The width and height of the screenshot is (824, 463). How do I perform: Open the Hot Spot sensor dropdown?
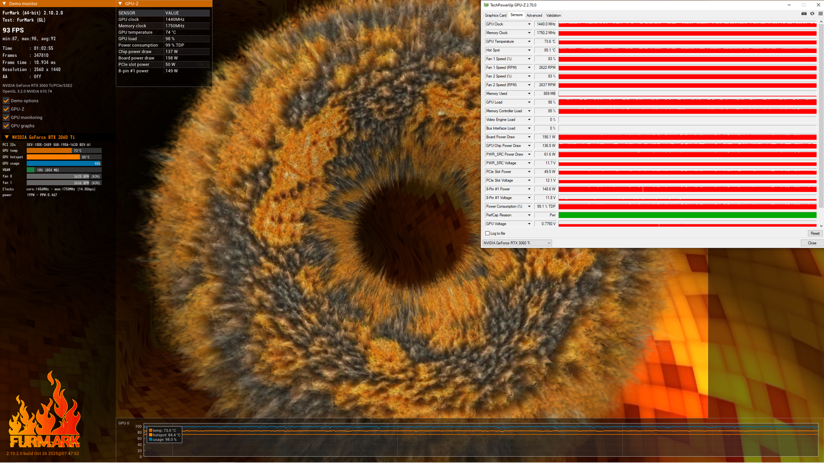pos(529,50)
